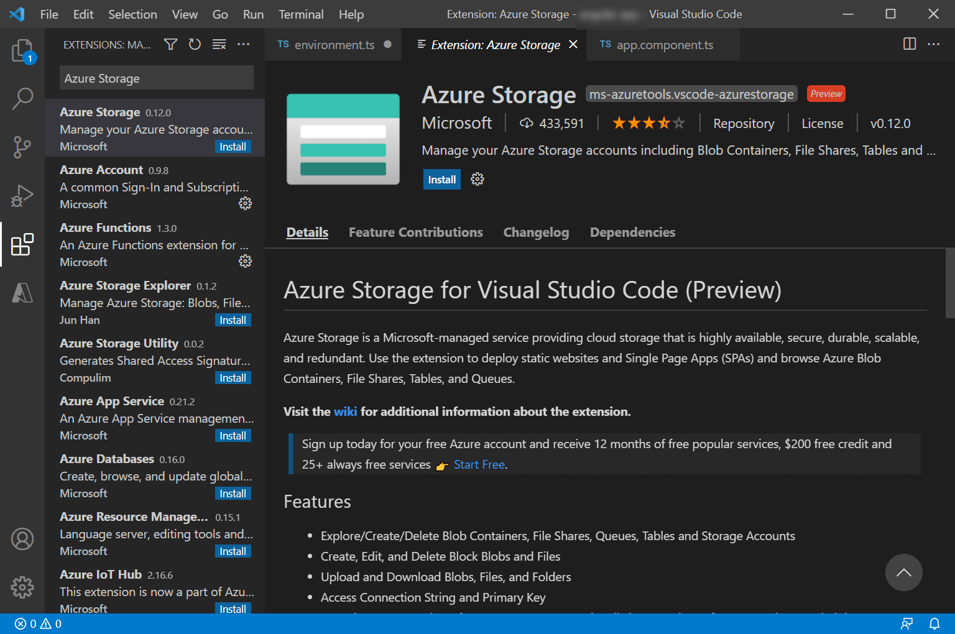Click the ms-azuretools.vscode-azurestorage identifier
Viewport: 955px width, 634px height.
tap(691, 94)
